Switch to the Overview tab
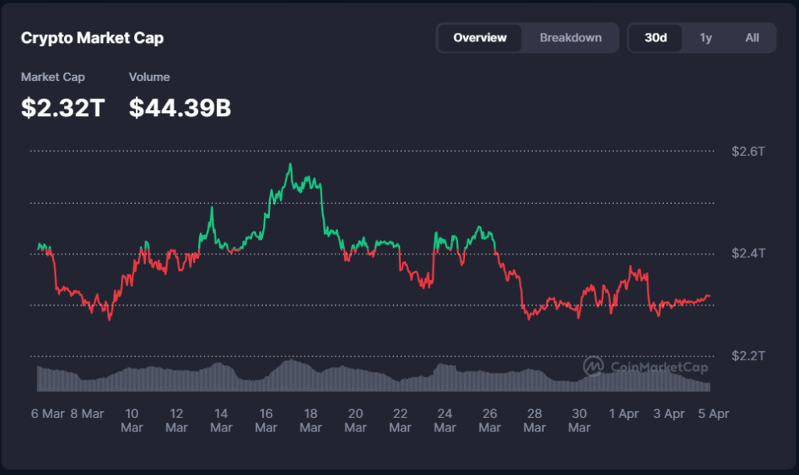 pyautogui.click(x=480, y=37)
